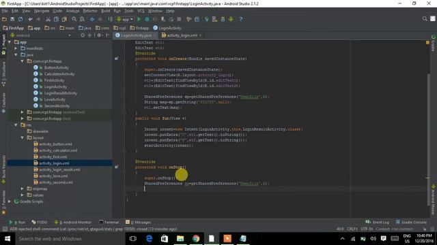Toggle the Captures side panel tab
The height and width of the screenshot is (245, 437).
tap(3, 103)
